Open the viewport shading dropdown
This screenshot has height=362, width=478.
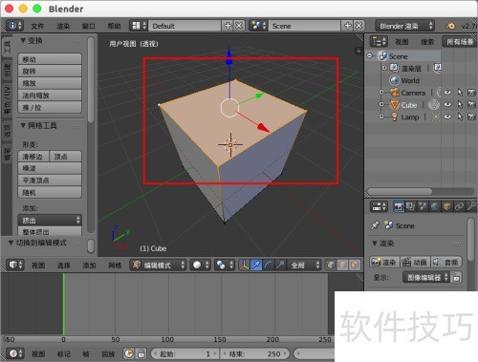[201, 265]
